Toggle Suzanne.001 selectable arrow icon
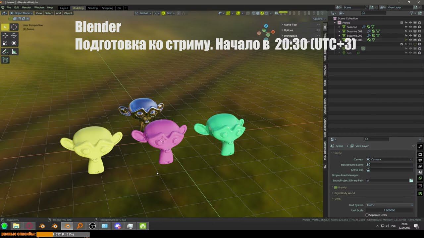424x238 pixels. pos(406,31)
